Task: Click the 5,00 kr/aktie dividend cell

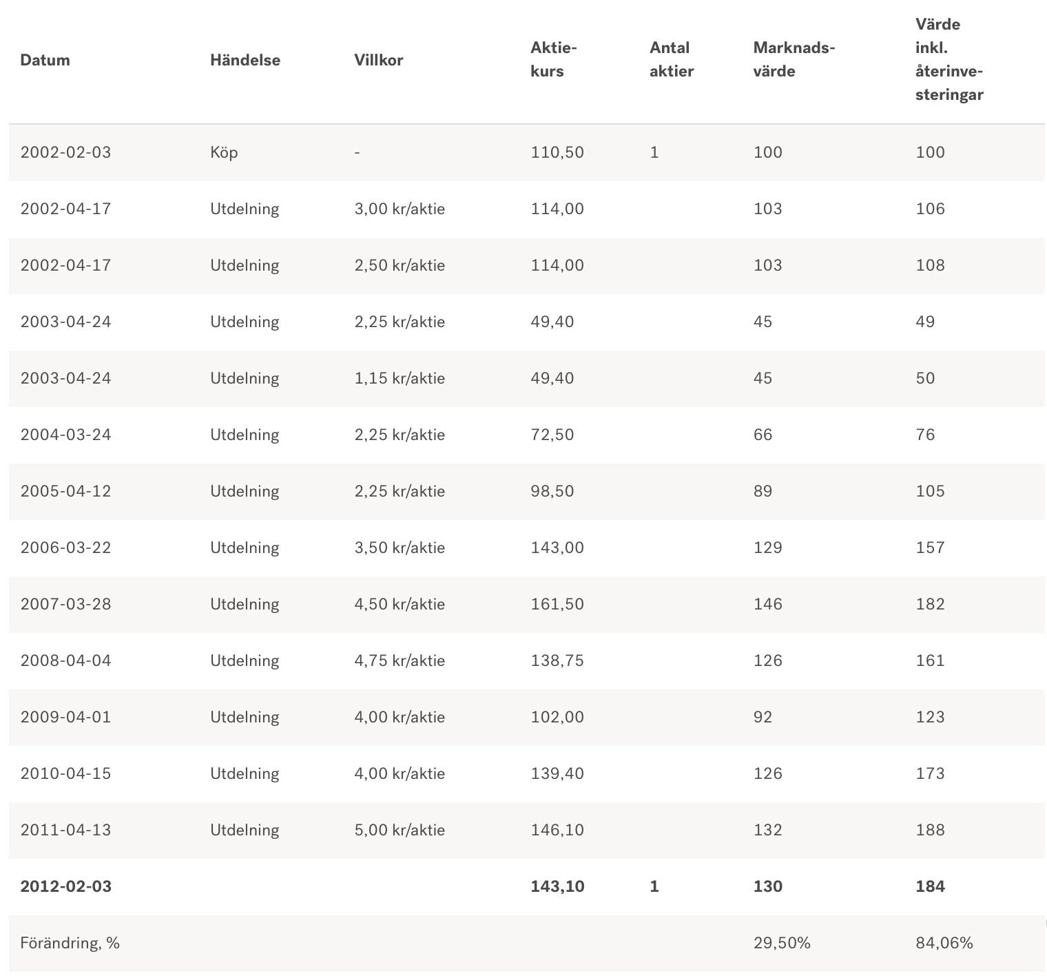Action: [400, 830]
